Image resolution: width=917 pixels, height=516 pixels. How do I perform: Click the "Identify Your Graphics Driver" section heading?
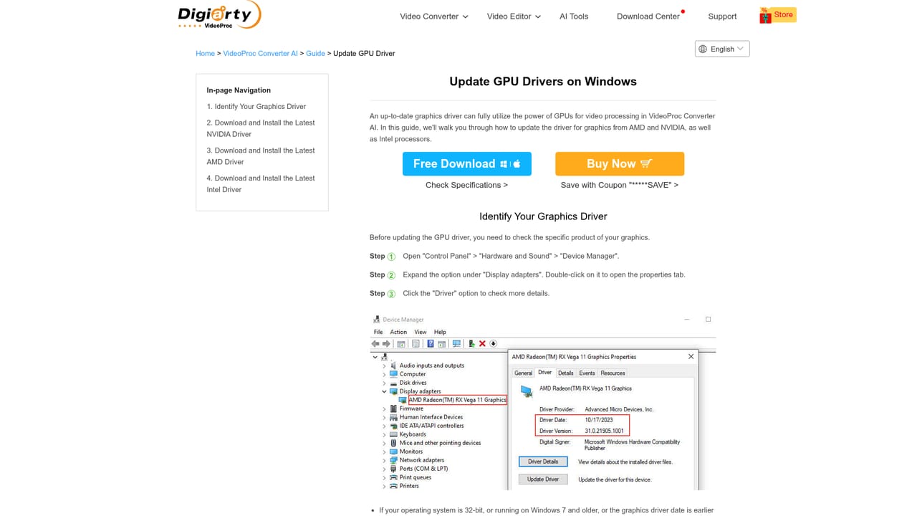click(543, 216)
